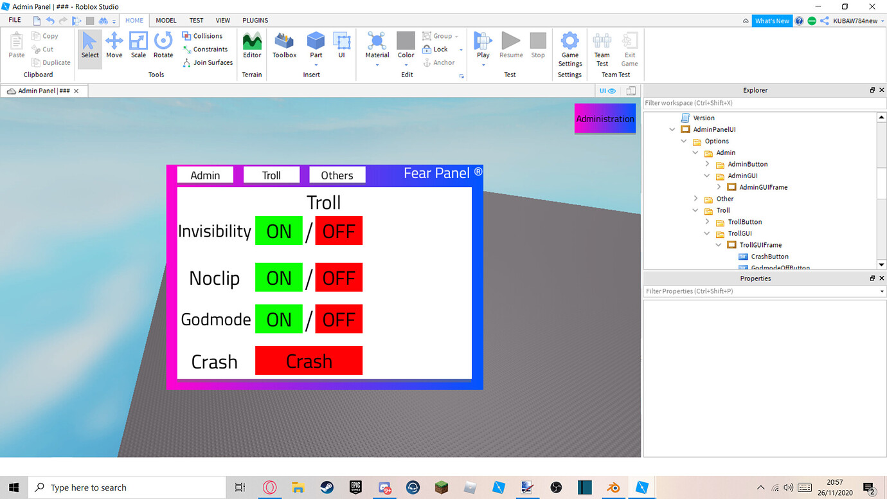Open Game Settings
Viewport: 887px width, 499px height.
(570, 49)
